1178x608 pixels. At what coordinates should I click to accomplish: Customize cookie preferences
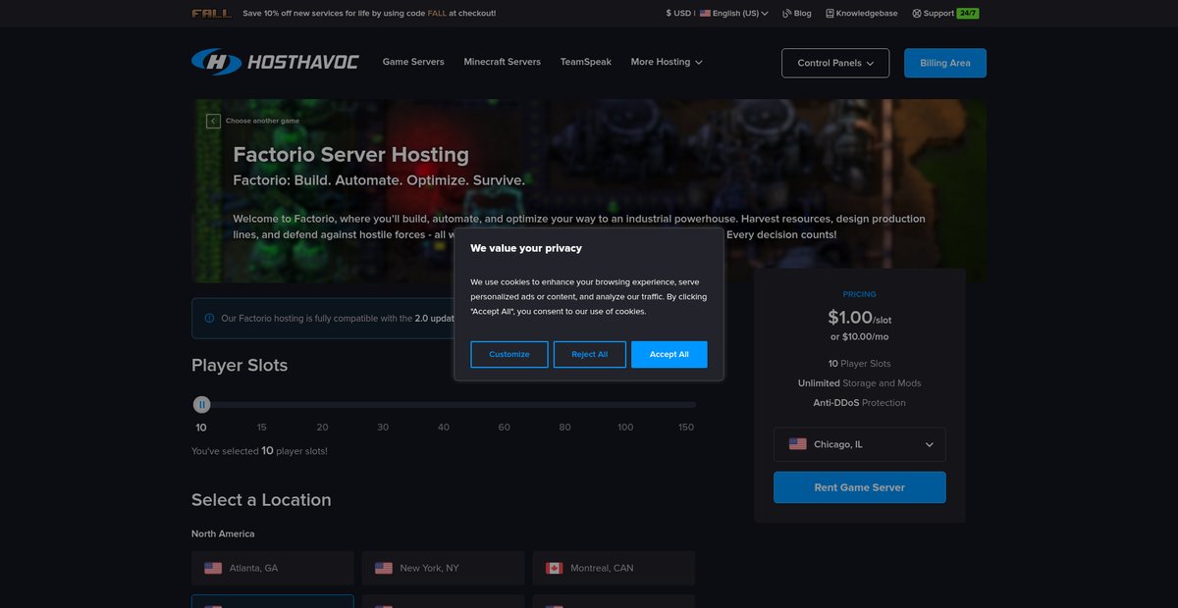pyautogui.click(x=509, y=354)
